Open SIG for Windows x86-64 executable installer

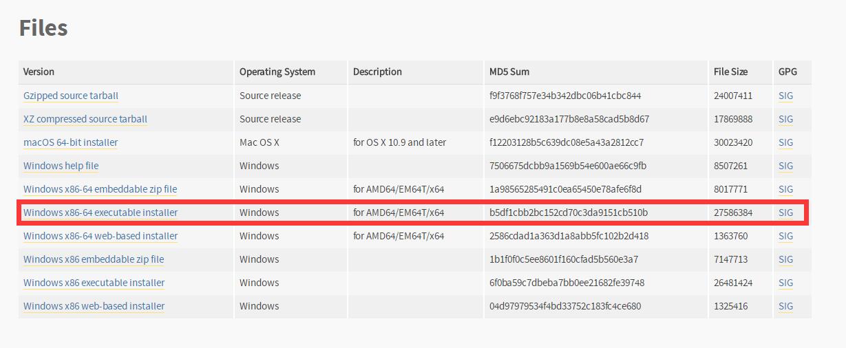[785, 213]
